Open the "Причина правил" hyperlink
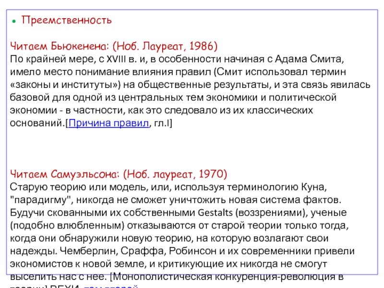Image resolution: width=384 pixels, height=288 pixels. coord(108,123)
